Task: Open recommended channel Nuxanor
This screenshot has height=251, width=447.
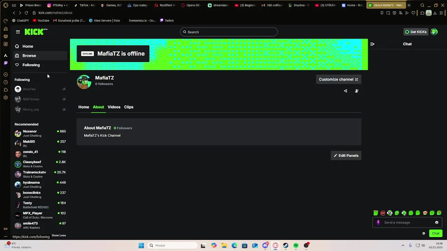Action: click(x=40, y=134)
